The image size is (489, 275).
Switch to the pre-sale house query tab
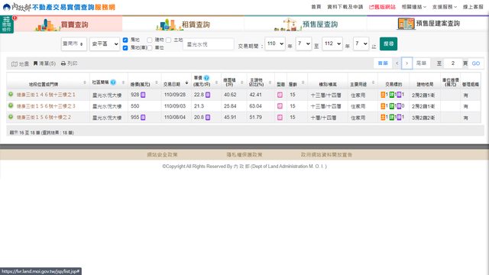[306, 24]
